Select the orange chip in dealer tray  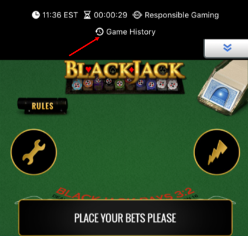pyautogui.click(x=88, y=84)
